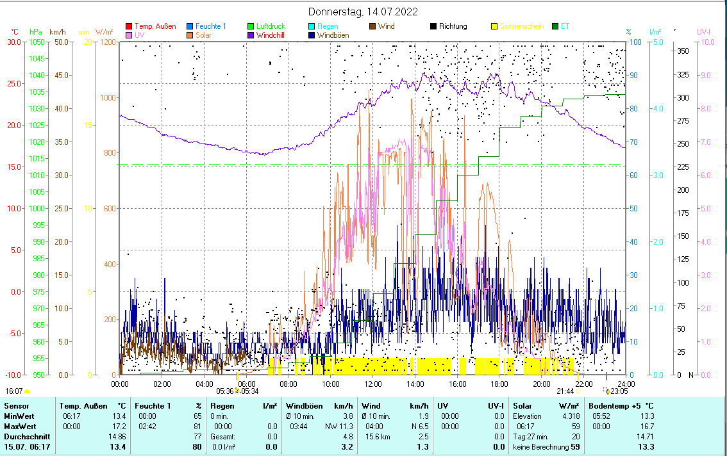Click the chart title Donnerstag, 14.07.2022

click(x=363, y=12)
